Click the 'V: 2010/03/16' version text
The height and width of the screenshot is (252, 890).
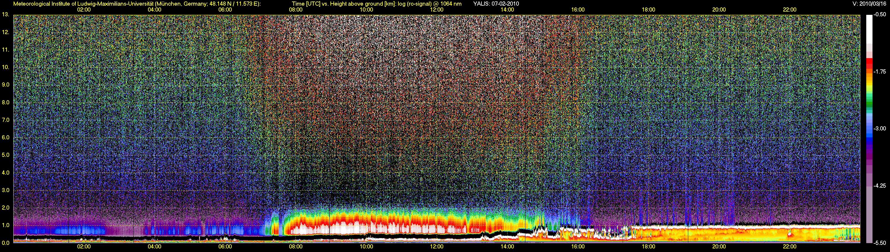point(869,4)
